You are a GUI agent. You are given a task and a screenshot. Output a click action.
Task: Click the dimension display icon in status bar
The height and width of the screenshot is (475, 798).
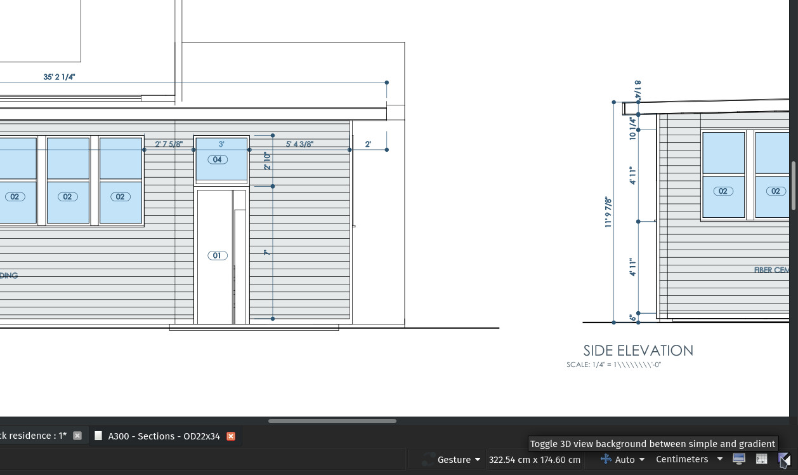click(x=761, y=459)
